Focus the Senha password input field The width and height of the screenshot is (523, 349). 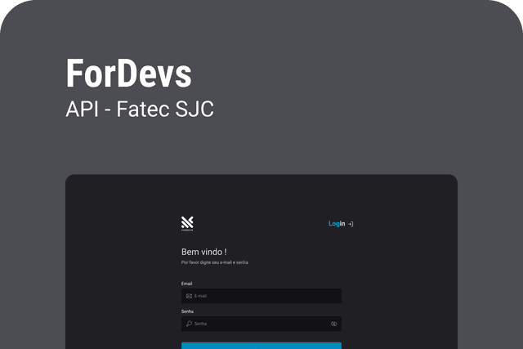(257, 324)
